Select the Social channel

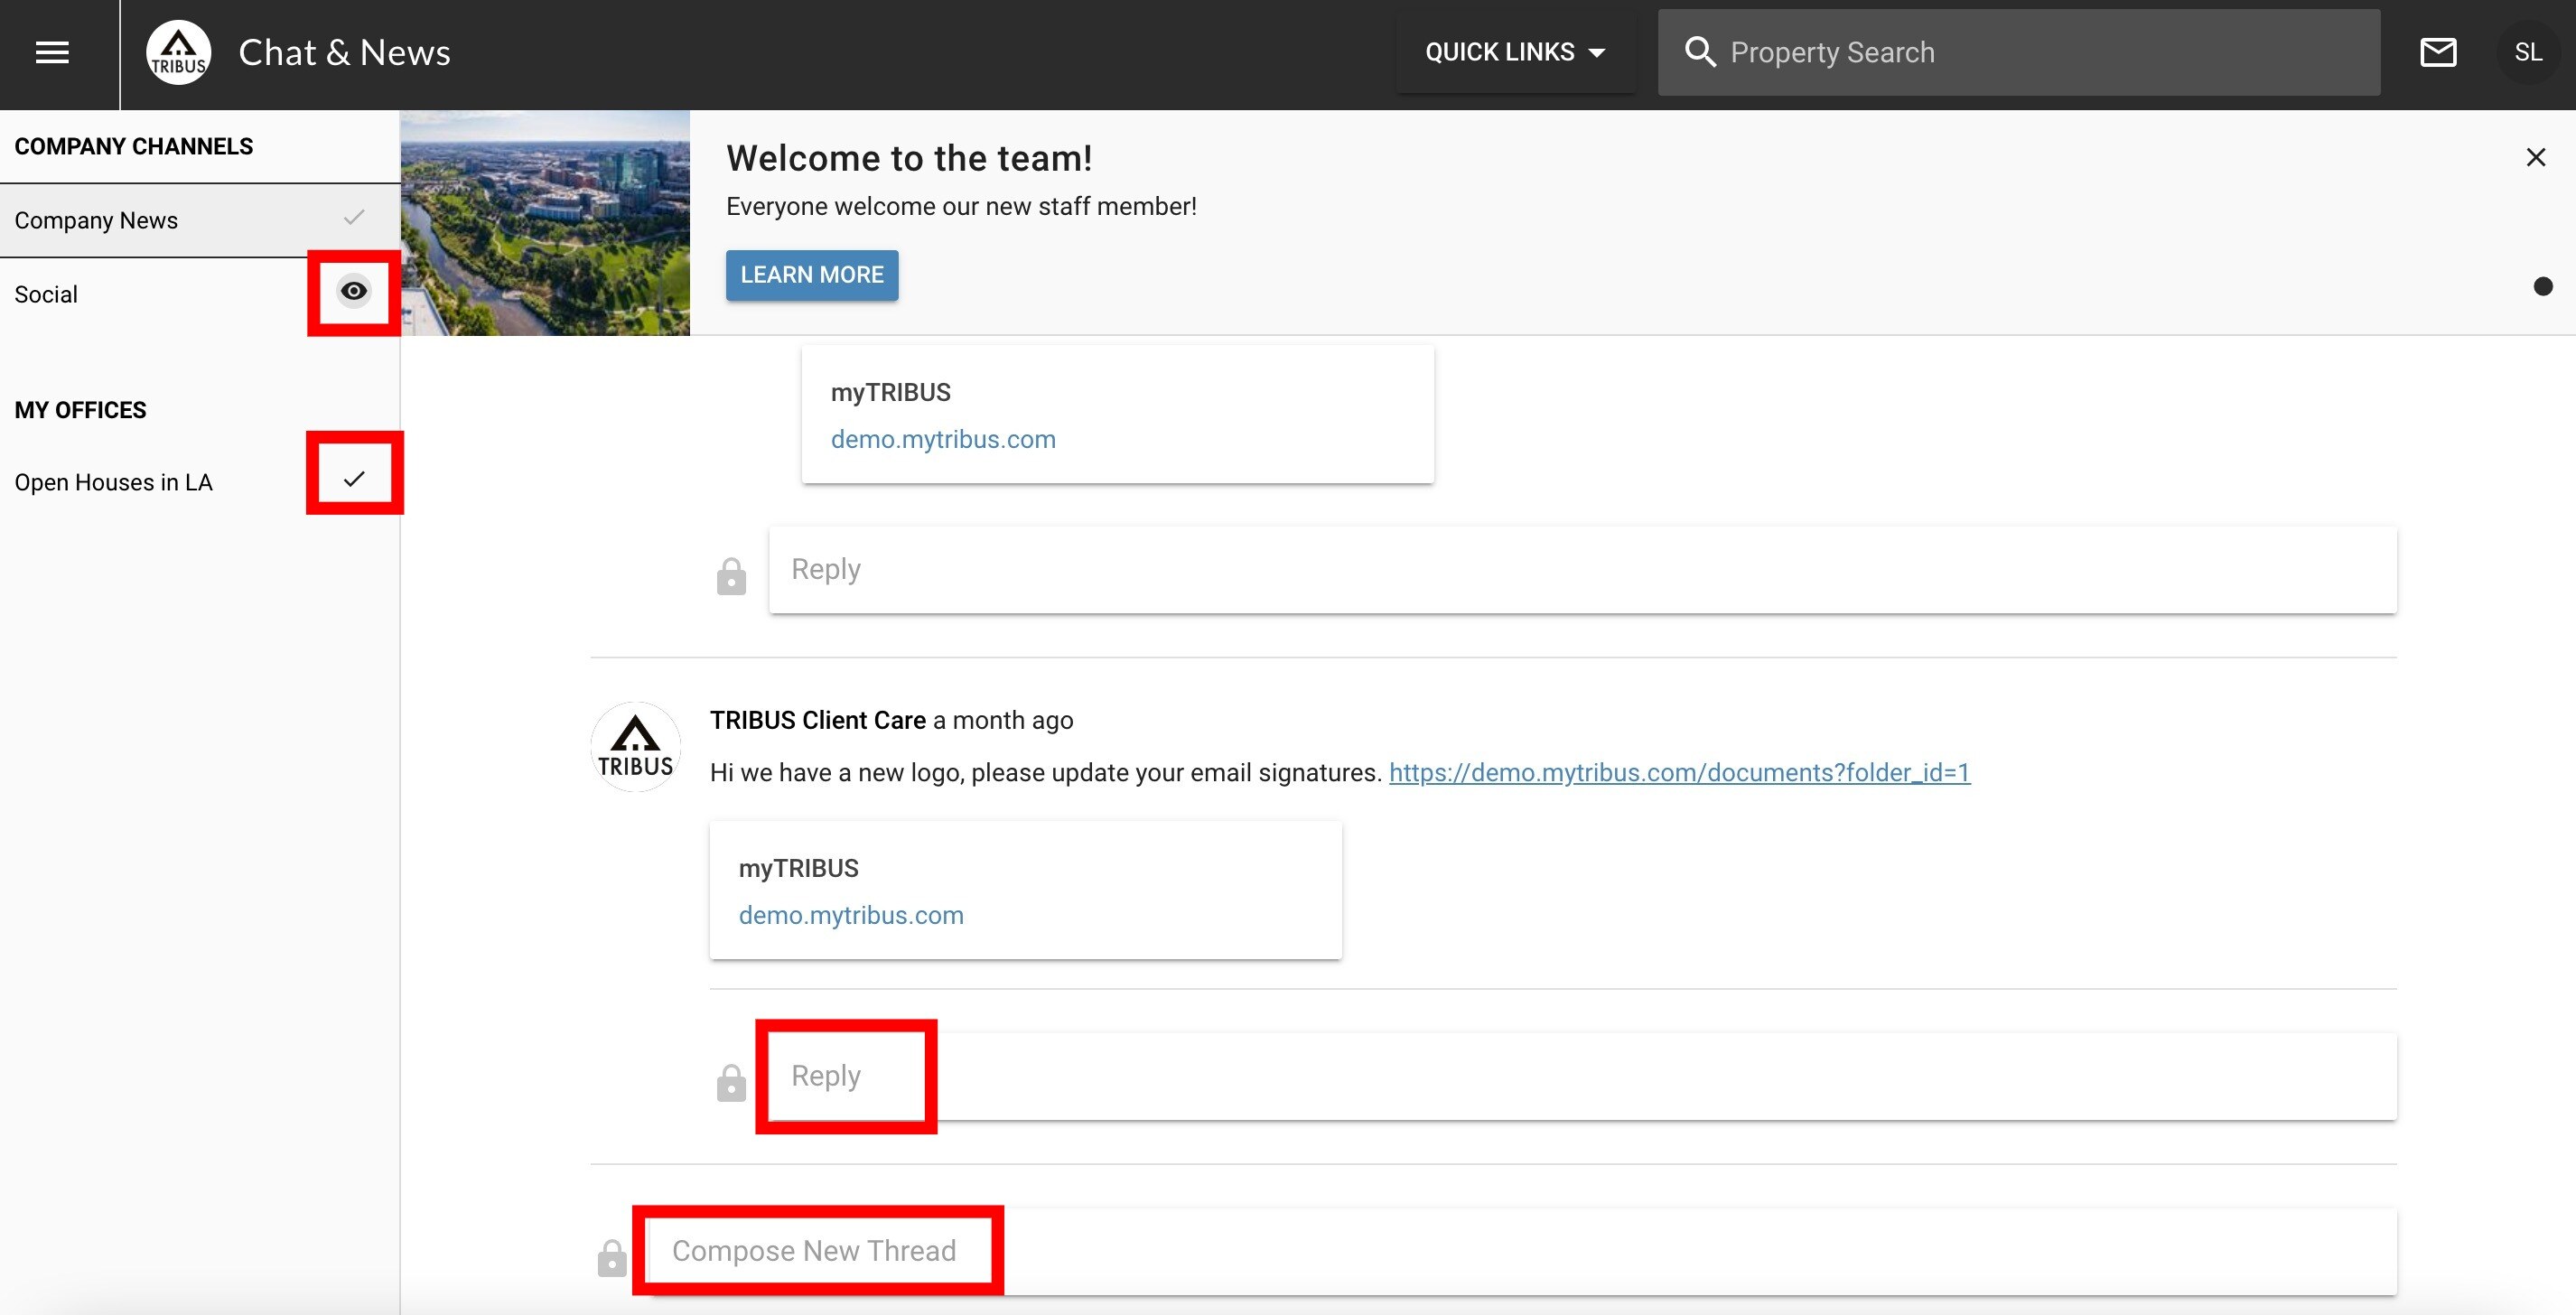[x=200, y=294]
